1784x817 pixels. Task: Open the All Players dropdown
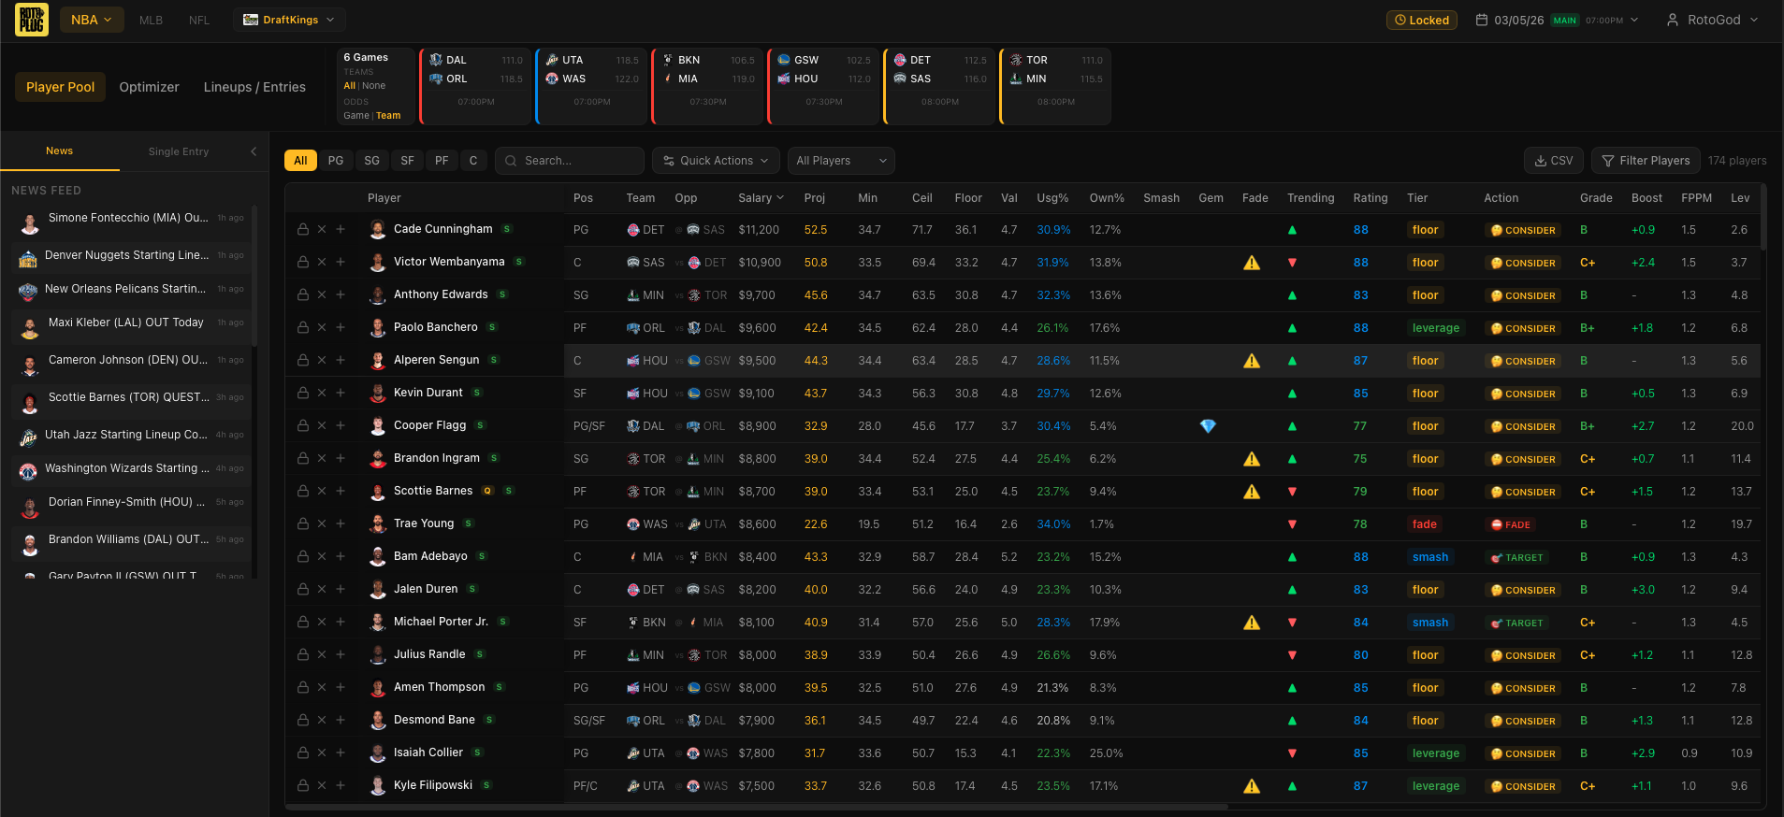tap(841, 161)
